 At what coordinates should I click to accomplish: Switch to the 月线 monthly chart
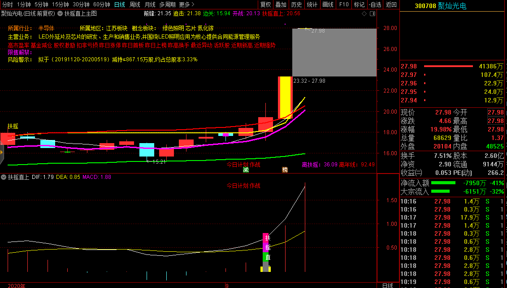(150, 4)
